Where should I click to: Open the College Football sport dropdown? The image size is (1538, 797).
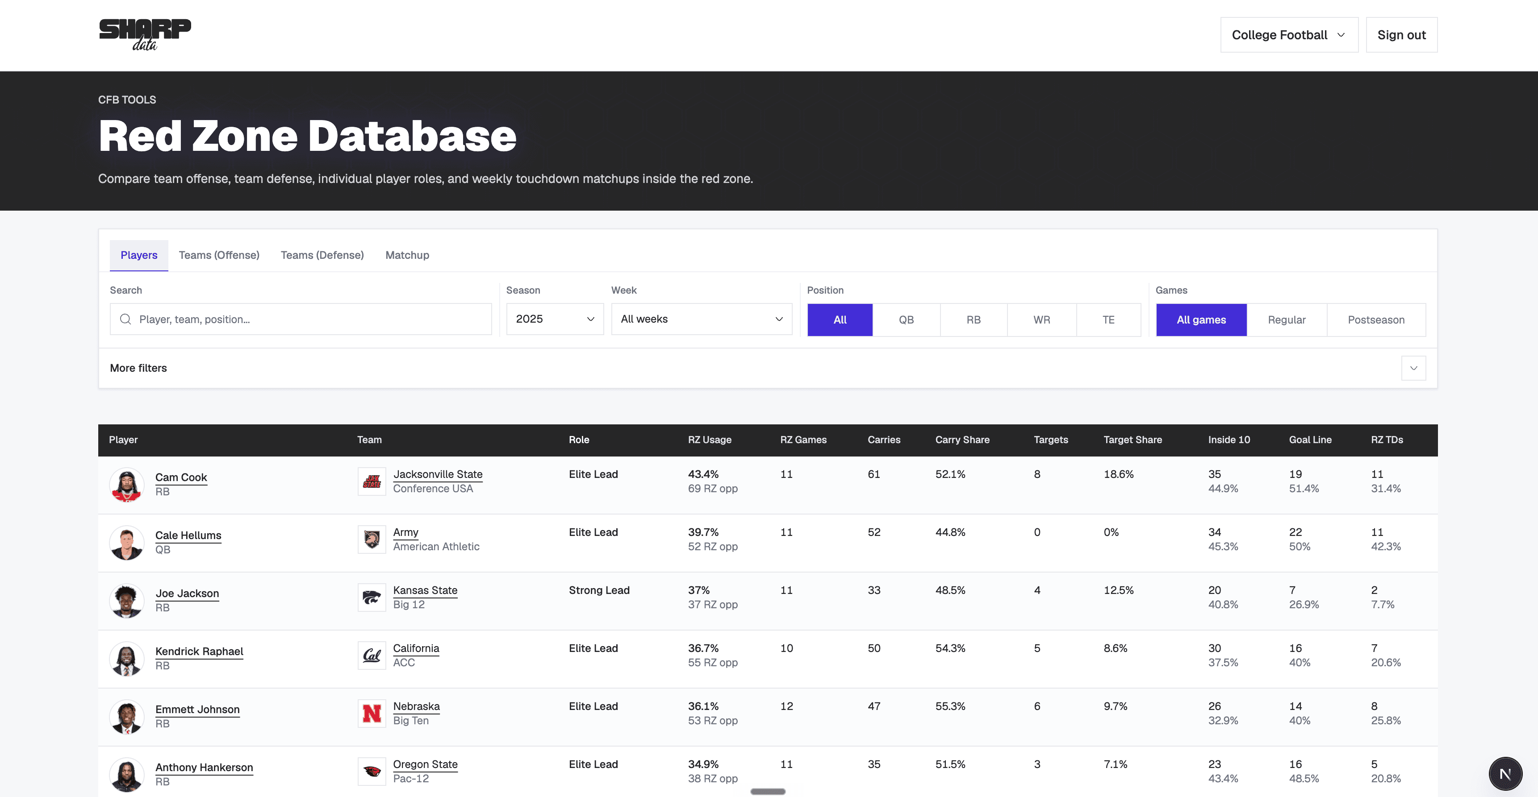point(1289,35)
